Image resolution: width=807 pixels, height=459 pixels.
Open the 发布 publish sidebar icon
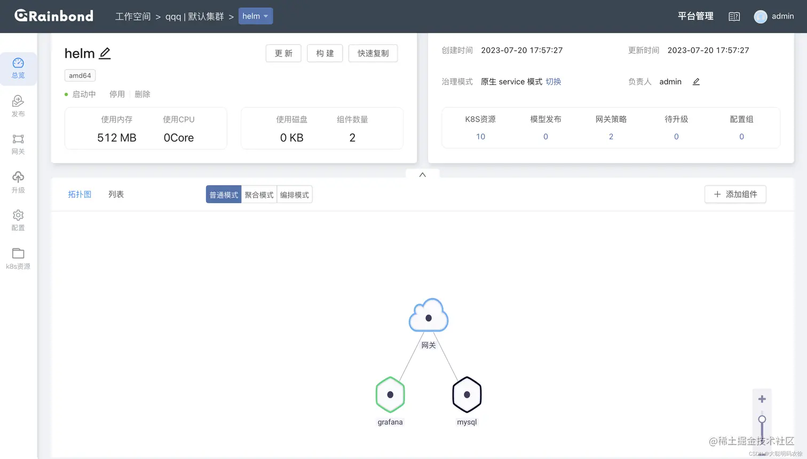(18, 106)
